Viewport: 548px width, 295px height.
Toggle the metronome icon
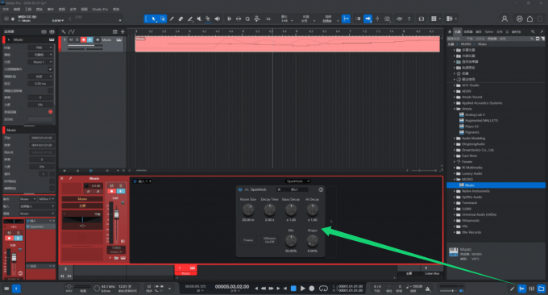427,289
